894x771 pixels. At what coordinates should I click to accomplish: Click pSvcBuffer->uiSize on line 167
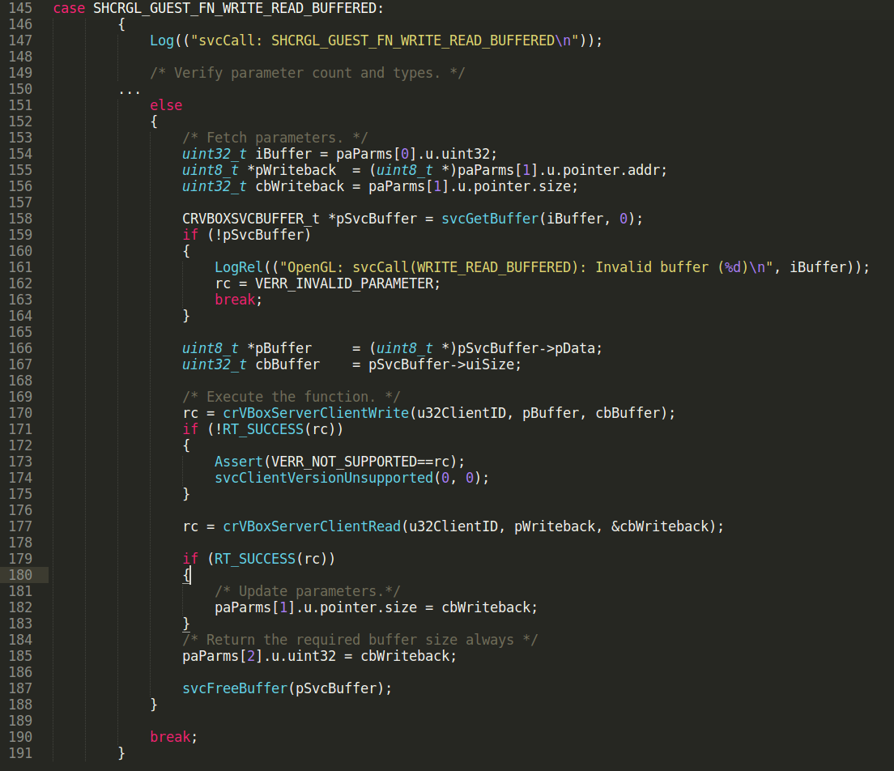441,364
